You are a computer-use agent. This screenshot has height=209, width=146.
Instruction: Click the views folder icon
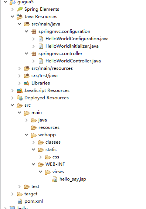pyautogui.click(x=48, y=172)
